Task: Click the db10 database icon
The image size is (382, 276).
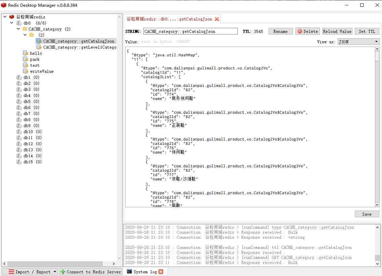Action: (19, 131)
